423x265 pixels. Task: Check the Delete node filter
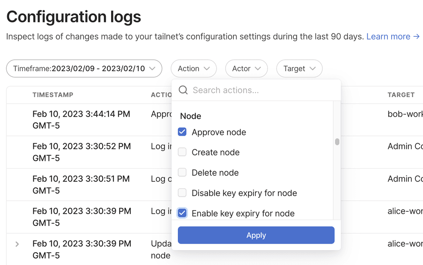(182, 173)
